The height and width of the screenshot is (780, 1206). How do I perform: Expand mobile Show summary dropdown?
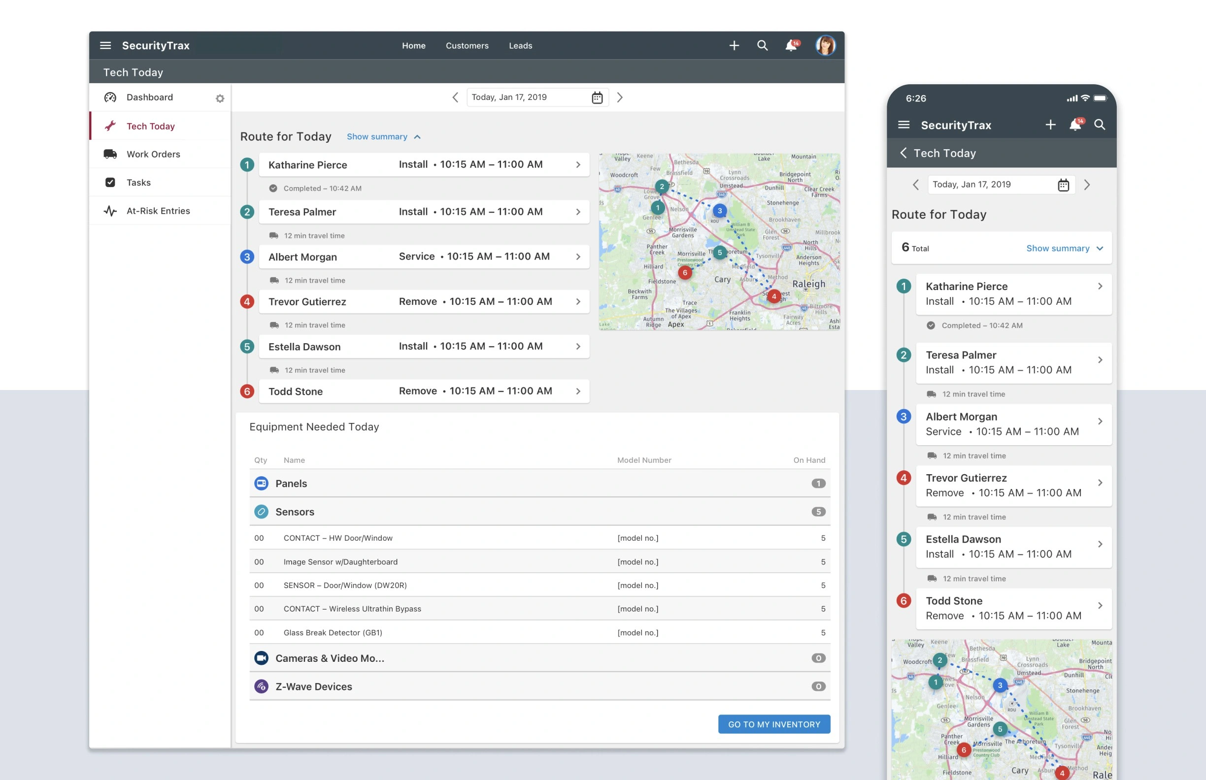tap(1064, 248)
